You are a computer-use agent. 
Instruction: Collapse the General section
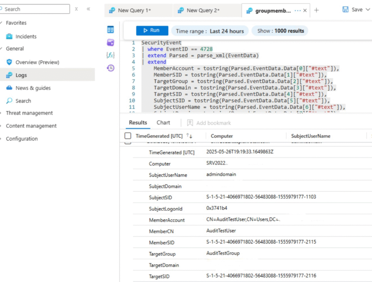(1, 49)
